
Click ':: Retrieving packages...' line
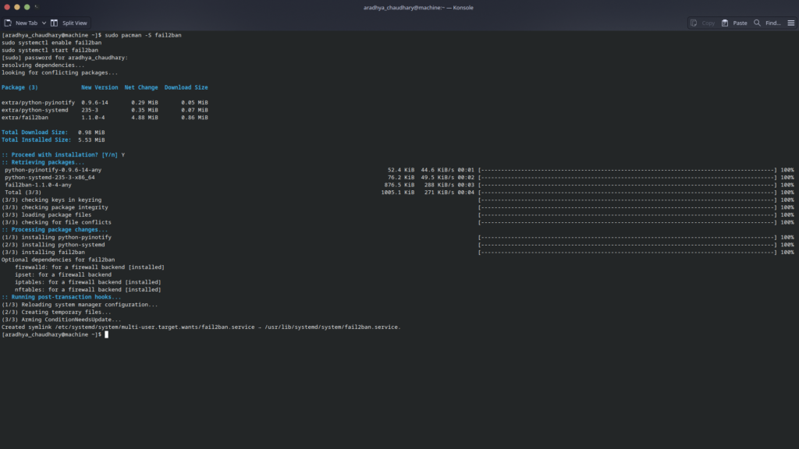pos(44,162)
